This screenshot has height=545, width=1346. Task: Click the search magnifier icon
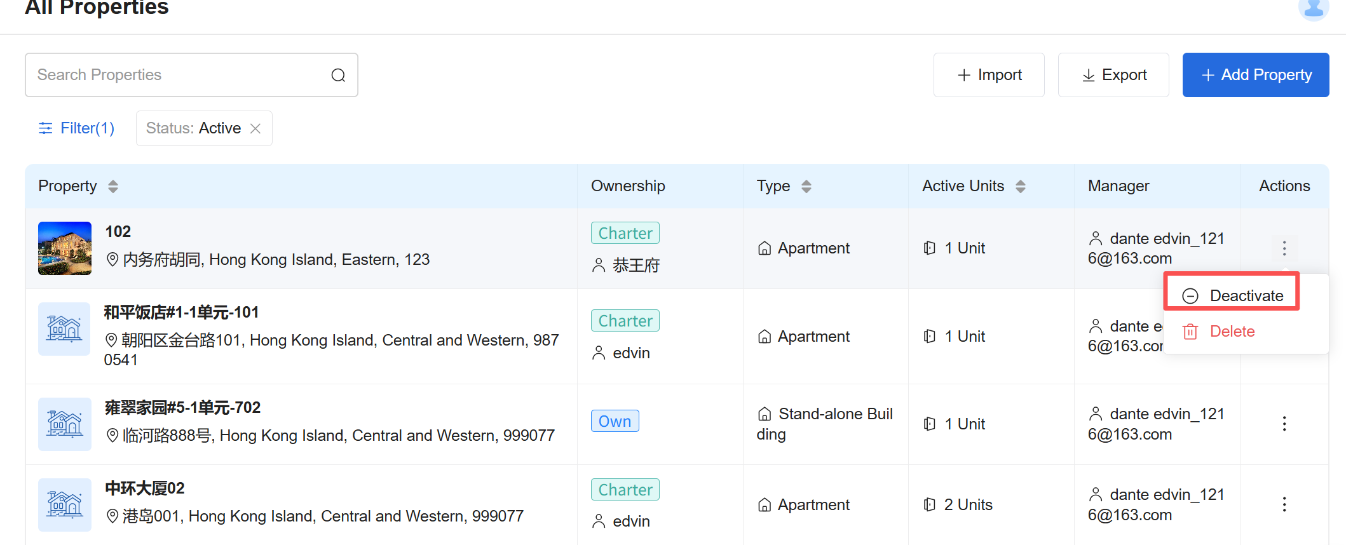(x=338, y=76)
